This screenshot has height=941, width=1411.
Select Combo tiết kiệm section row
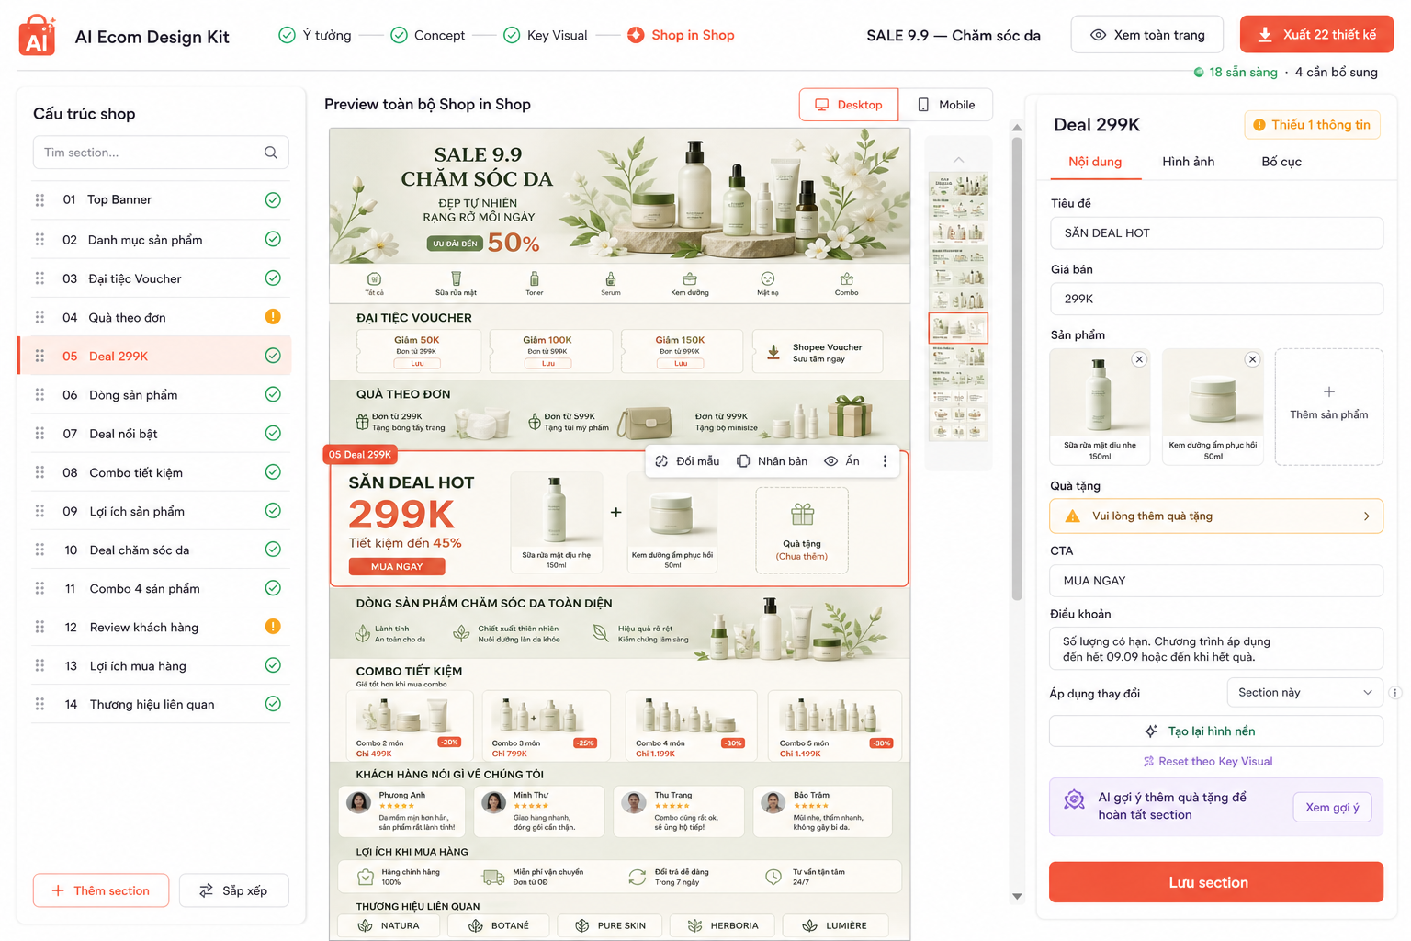[x=161, y=472]
